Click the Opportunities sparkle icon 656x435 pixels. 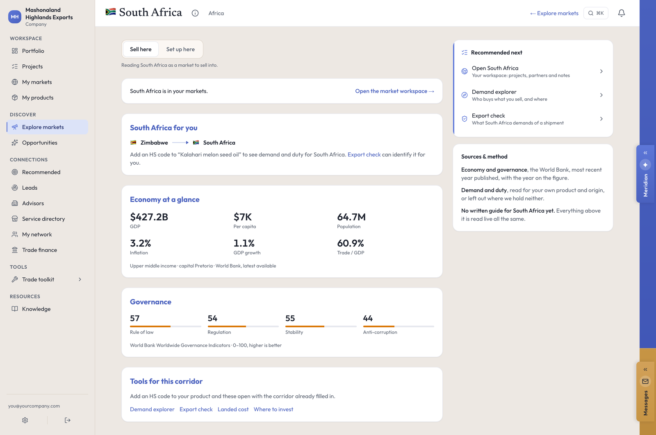[x=15, y=143]
